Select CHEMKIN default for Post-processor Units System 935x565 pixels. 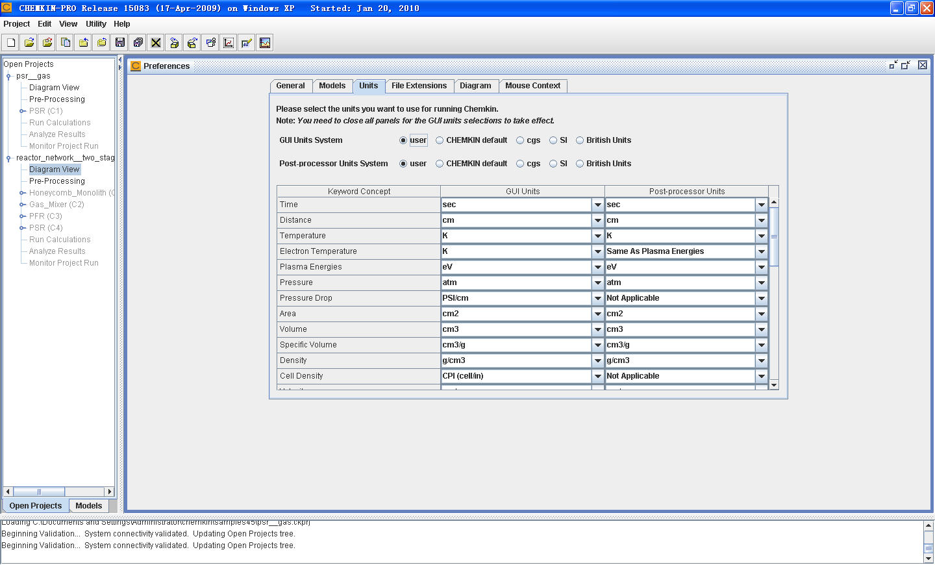440,164
